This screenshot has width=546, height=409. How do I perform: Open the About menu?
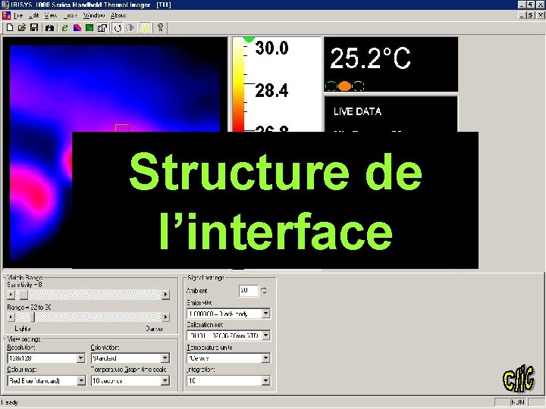(x=118, y=15)
